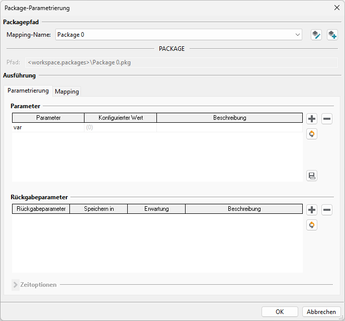The height and width of the screenshot is (321, 345).
Task: Expand the Zeitoptionen section
Action: pyautogui.click(x=16, y=285)
